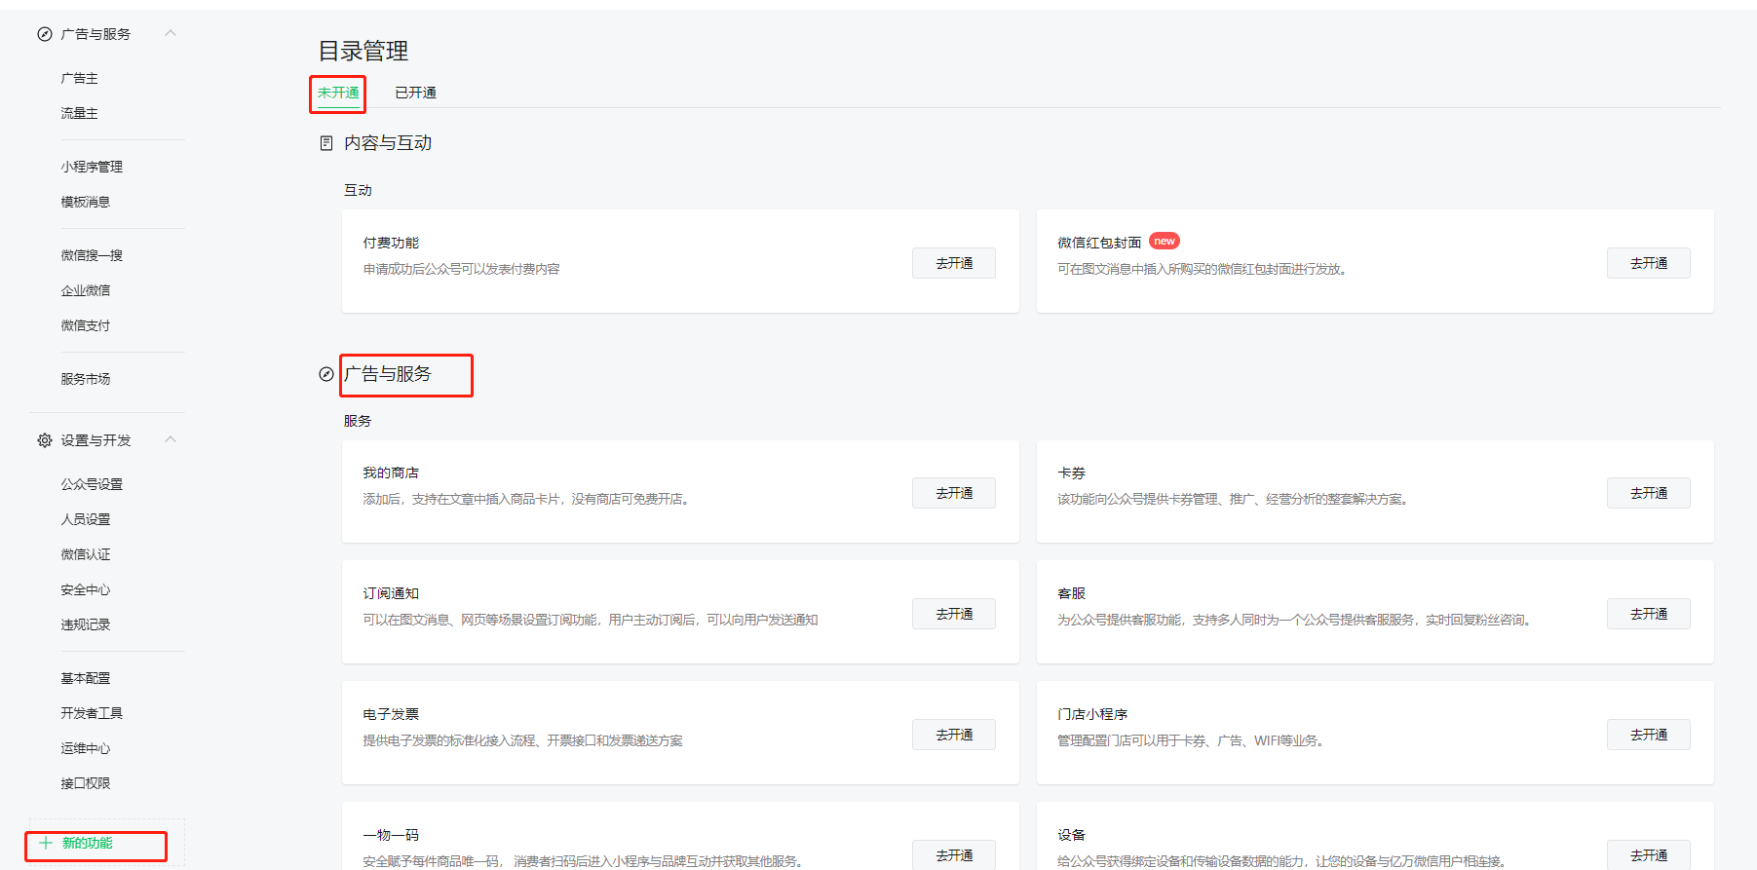
Task: Go to 服务市场
Action: 86,379
